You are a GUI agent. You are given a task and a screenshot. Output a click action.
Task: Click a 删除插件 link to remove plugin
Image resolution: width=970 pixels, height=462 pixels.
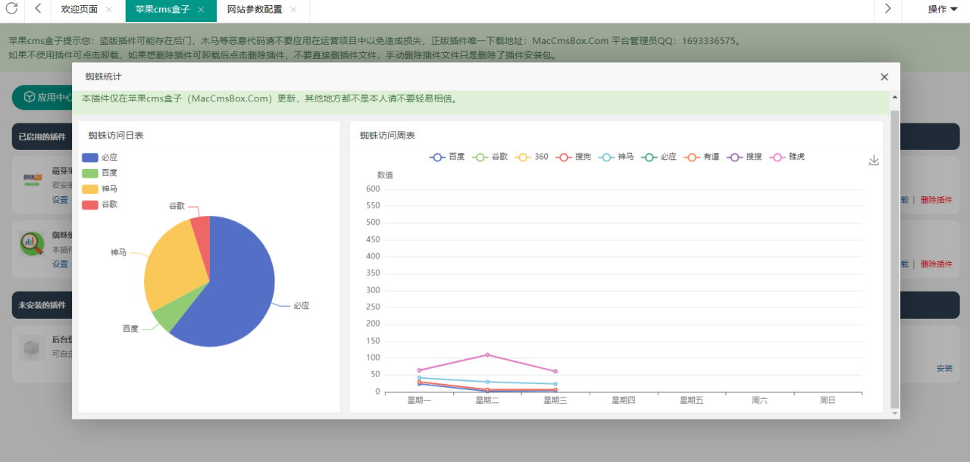click(x=937, y=200)
